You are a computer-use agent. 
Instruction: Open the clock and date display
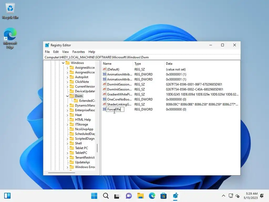(x=251, y=196)
